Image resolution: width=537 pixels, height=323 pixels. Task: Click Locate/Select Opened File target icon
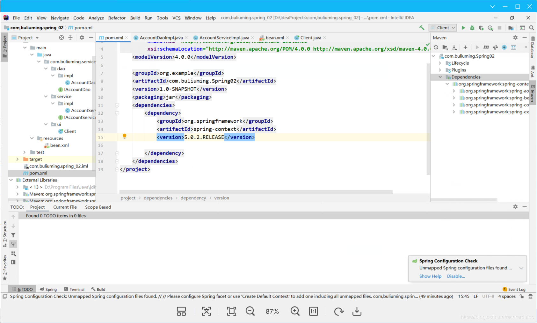[61, 38]
